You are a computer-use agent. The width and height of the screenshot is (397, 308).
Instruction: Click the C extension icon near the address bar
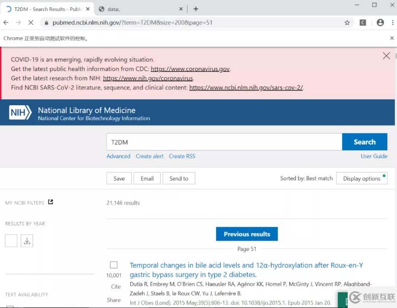363,22
